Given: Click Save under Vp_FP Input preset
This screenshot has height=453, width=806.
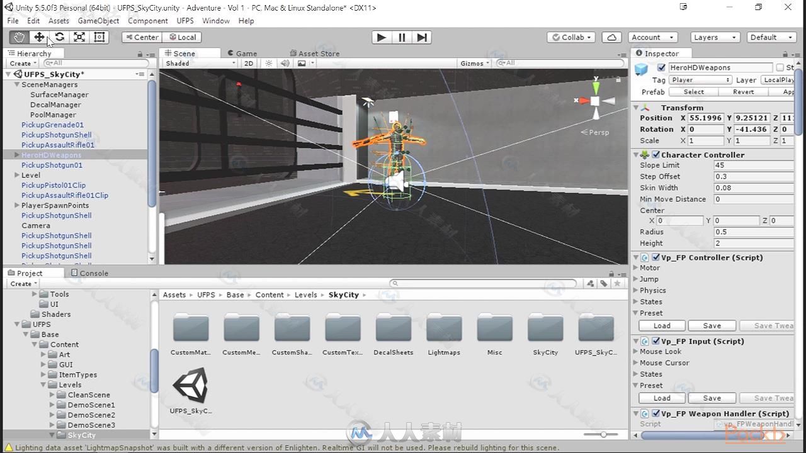Looking at the screenshot, I should point(712,398).
